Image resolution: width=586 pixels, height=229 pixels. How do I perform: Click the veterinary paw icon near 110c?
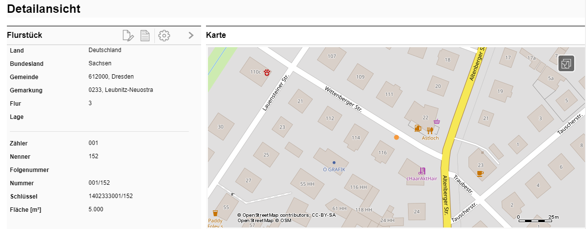pyautogui.click(x=267, y=72)
